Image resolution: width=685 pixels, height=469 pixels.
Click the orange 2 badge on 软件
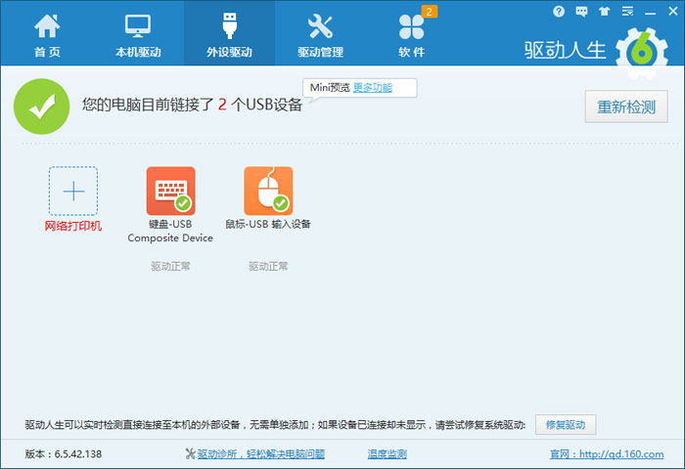[x=429, y=12]
